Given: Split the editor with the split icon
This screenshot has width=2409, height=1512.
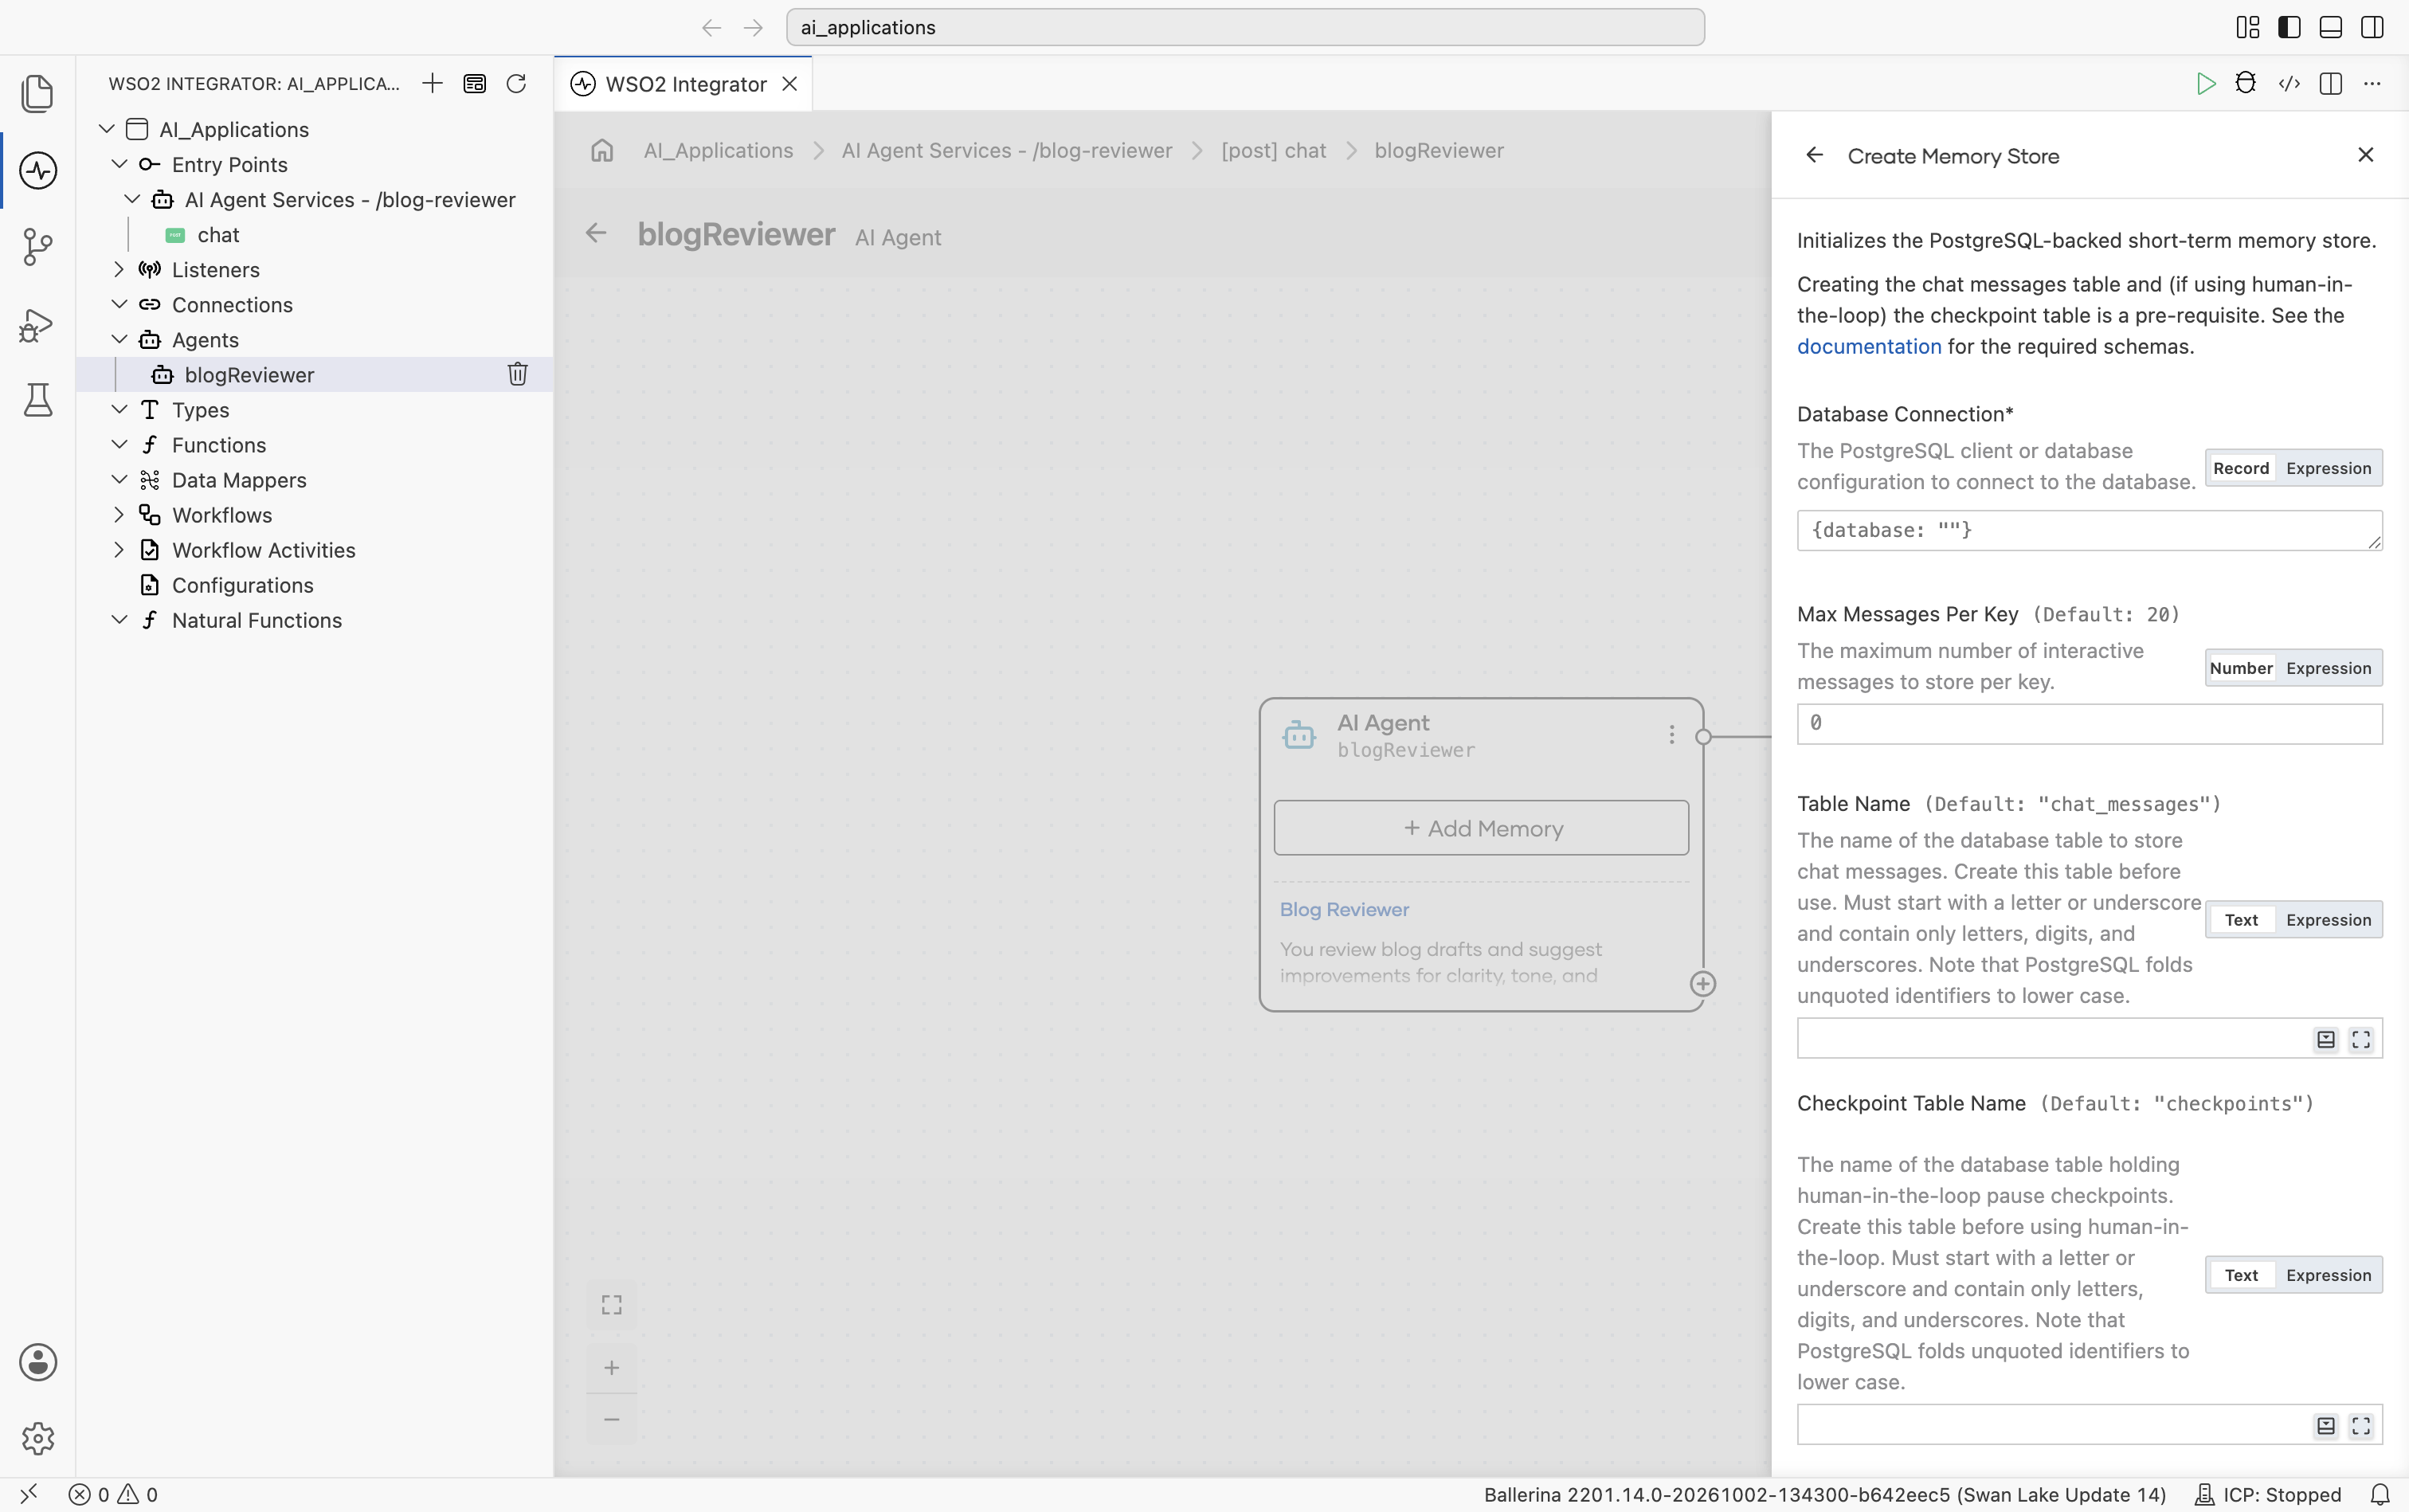Looking at the screenshot, I should pos(2331,84).
